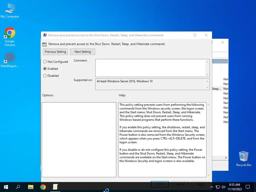Click the Apply button at dialog bottom
This screenshot has width=256, height=192.
[200, 184]
